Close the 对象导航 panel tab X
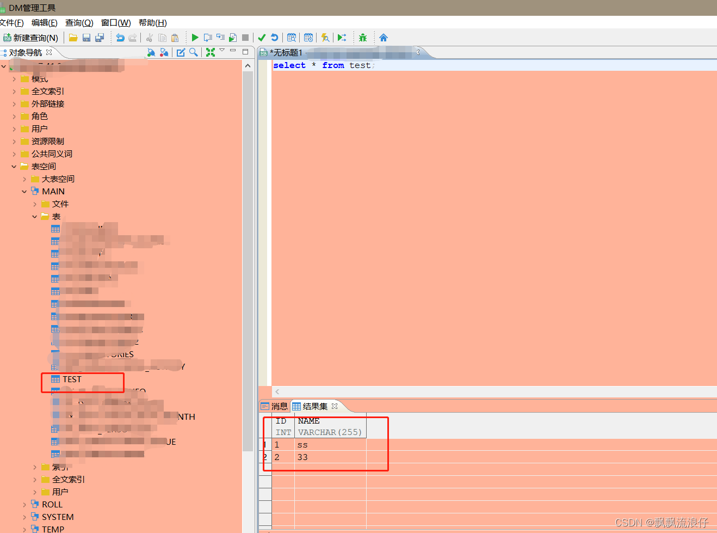Image resolution: width=717 pixels, height=533 pixels. click(49, 52)
